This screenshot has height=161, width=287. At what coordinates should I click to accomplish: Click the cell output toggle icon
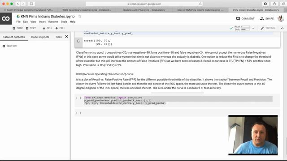point(79,41)
